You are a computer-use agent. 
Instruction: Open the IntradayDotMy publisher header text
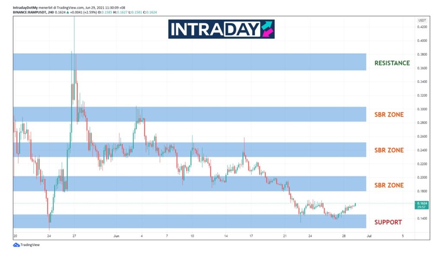pyautogui.click(x=26, y=7)
